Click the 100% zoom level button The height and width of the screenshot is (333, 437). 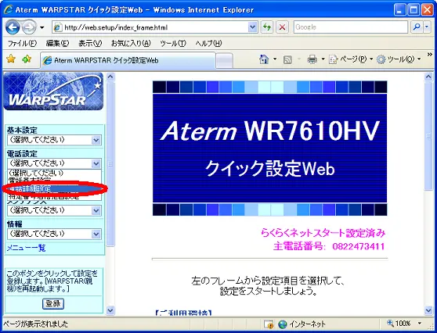399,324
